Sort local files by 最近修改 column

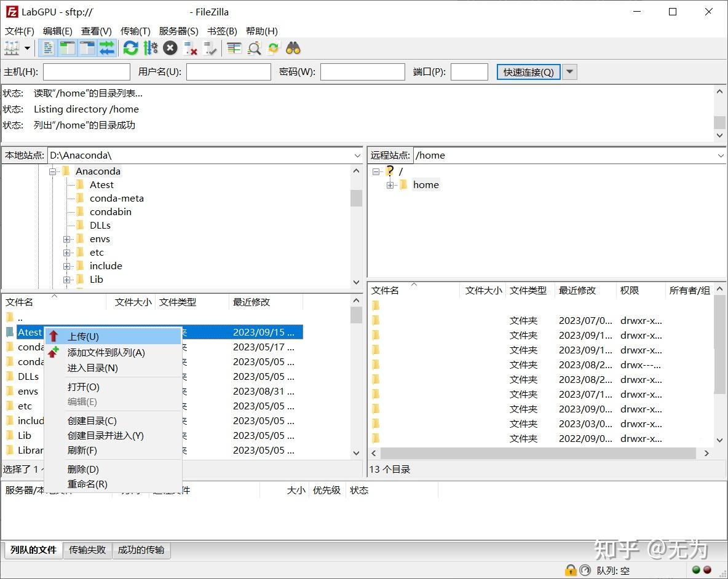click(x=266, y=302)
